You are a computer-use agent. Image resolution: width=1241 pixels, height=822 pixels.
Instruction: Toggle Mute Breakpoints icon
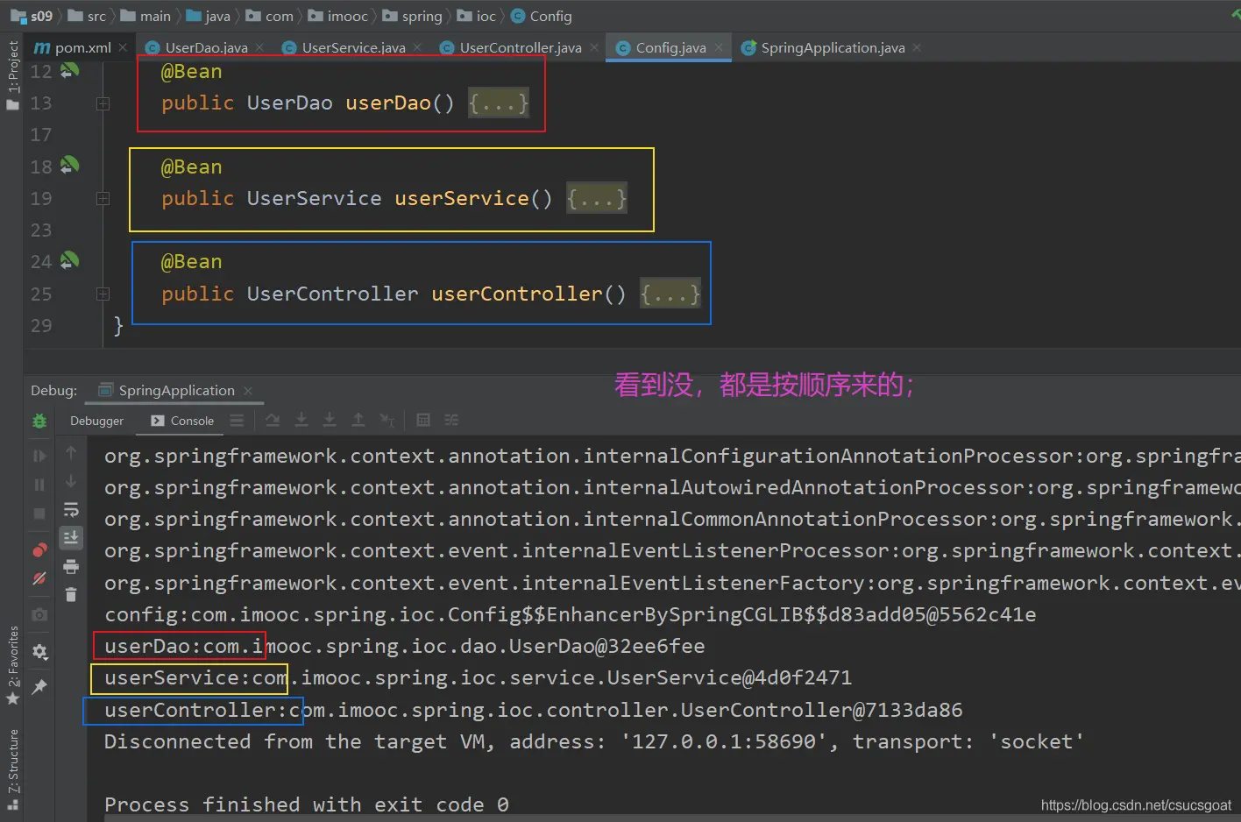(39, 578)
